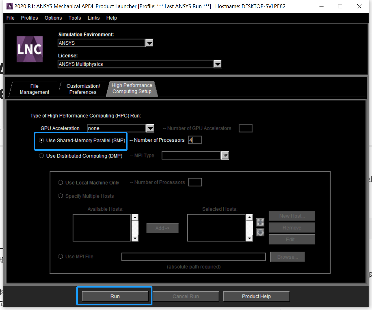Click the LNC launcher logo icon
This screenshot has height=310, width=372.
(x=30, y=49)
